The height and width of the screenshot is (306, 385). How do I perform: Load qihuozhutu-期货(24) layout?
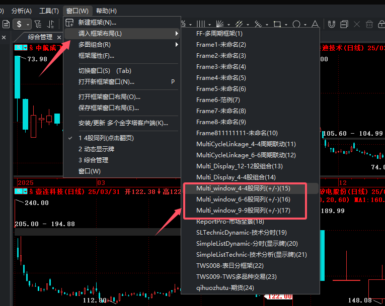click(x=251, y=287)
